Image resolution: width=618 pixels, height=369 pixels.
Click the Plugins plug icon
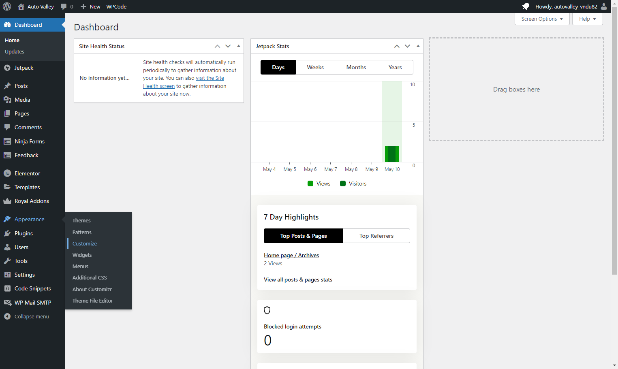pos(7,233)
